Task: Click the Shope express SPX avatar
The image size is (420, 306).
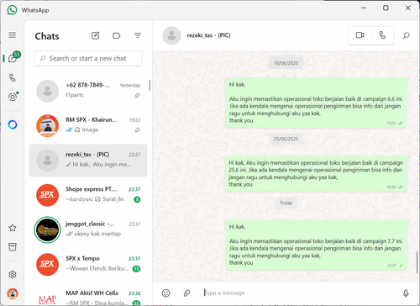Action: pyautogui.click(x=47, y=195)
